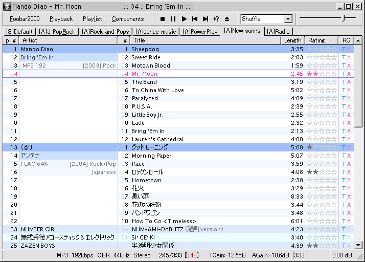The width and height of the screenshot is (365, 262).
Task: Click the rating stars for Hometown
Action: tap(322, 180)
